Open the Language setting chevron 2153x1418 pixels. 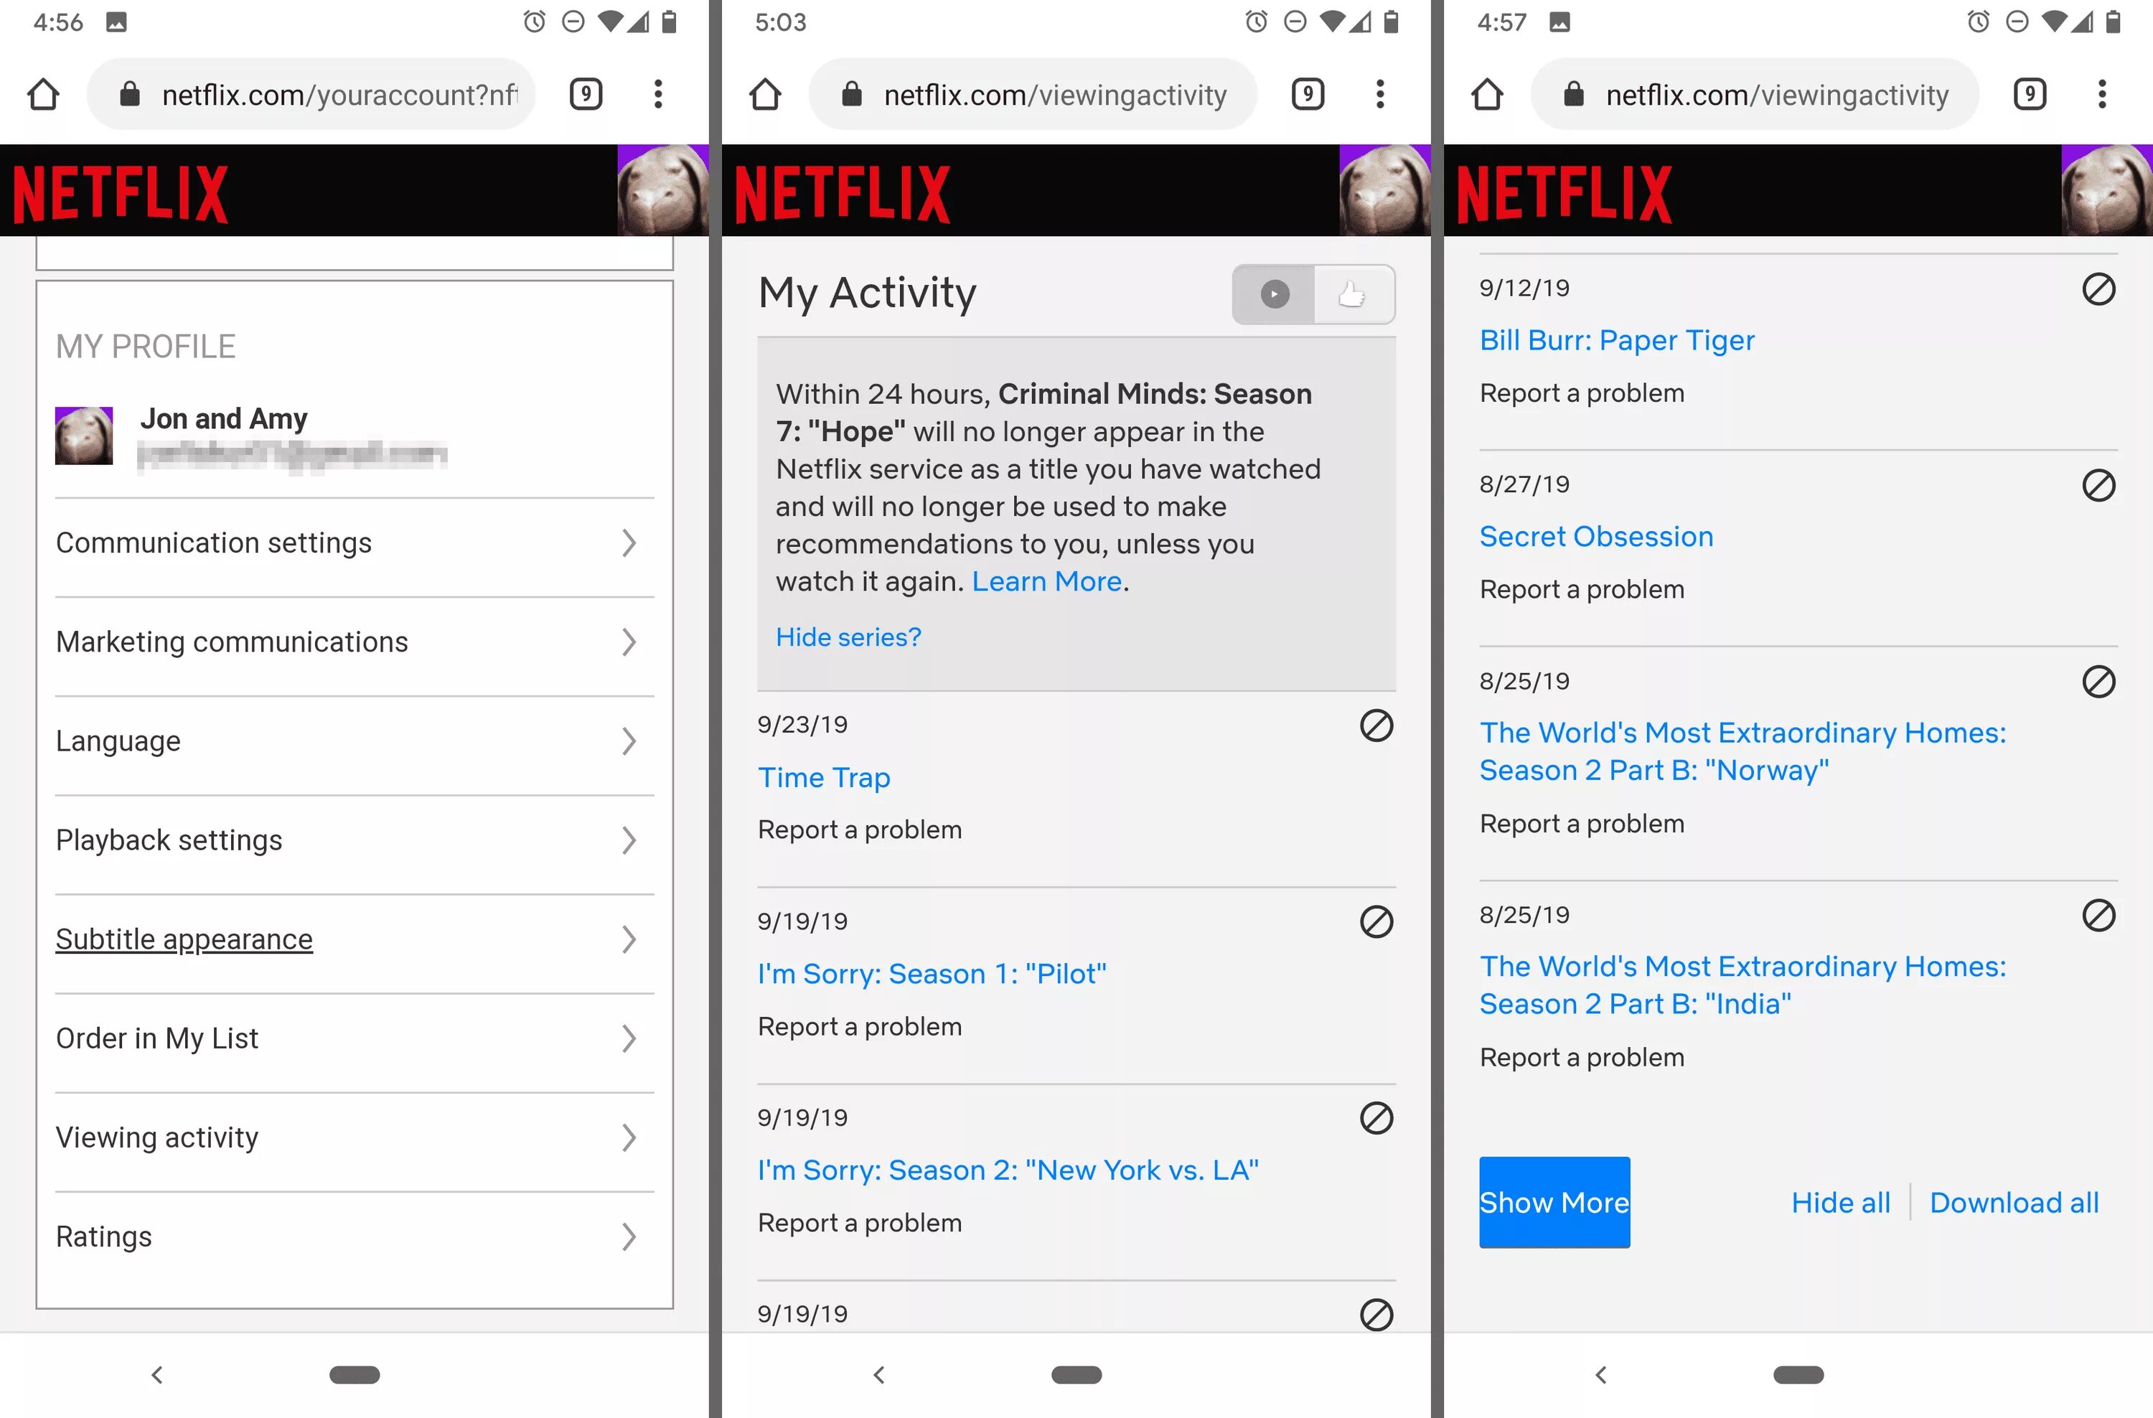629,741
